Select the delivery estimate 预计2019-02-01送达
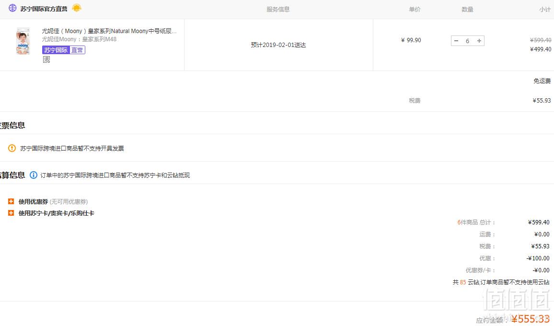554x326 pixels. pos(278,45)
